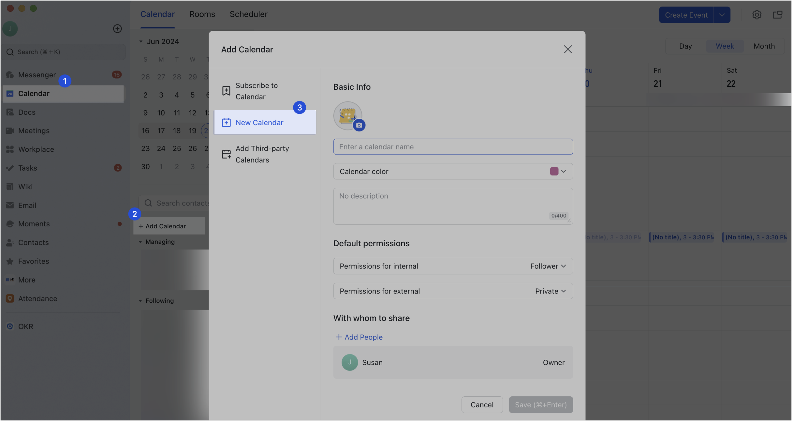Select the Attendance app icon
The width and height of the screenshot is (792, 421).
[10, 298]
